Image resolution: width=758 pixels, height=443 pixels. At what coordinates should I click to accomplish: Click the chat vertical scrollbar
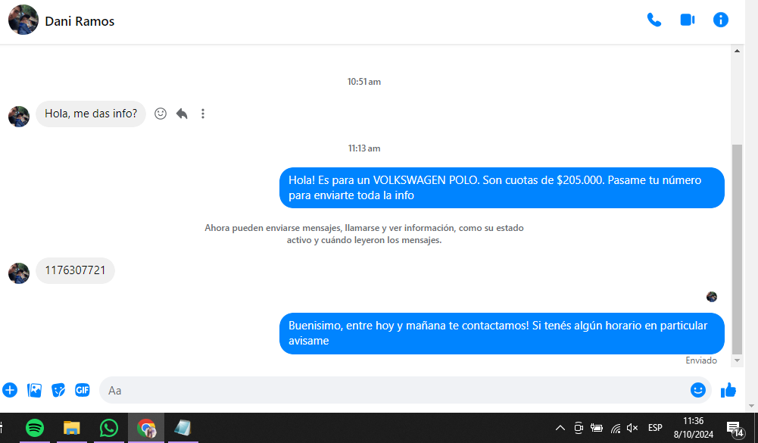[x=738, y=250]
